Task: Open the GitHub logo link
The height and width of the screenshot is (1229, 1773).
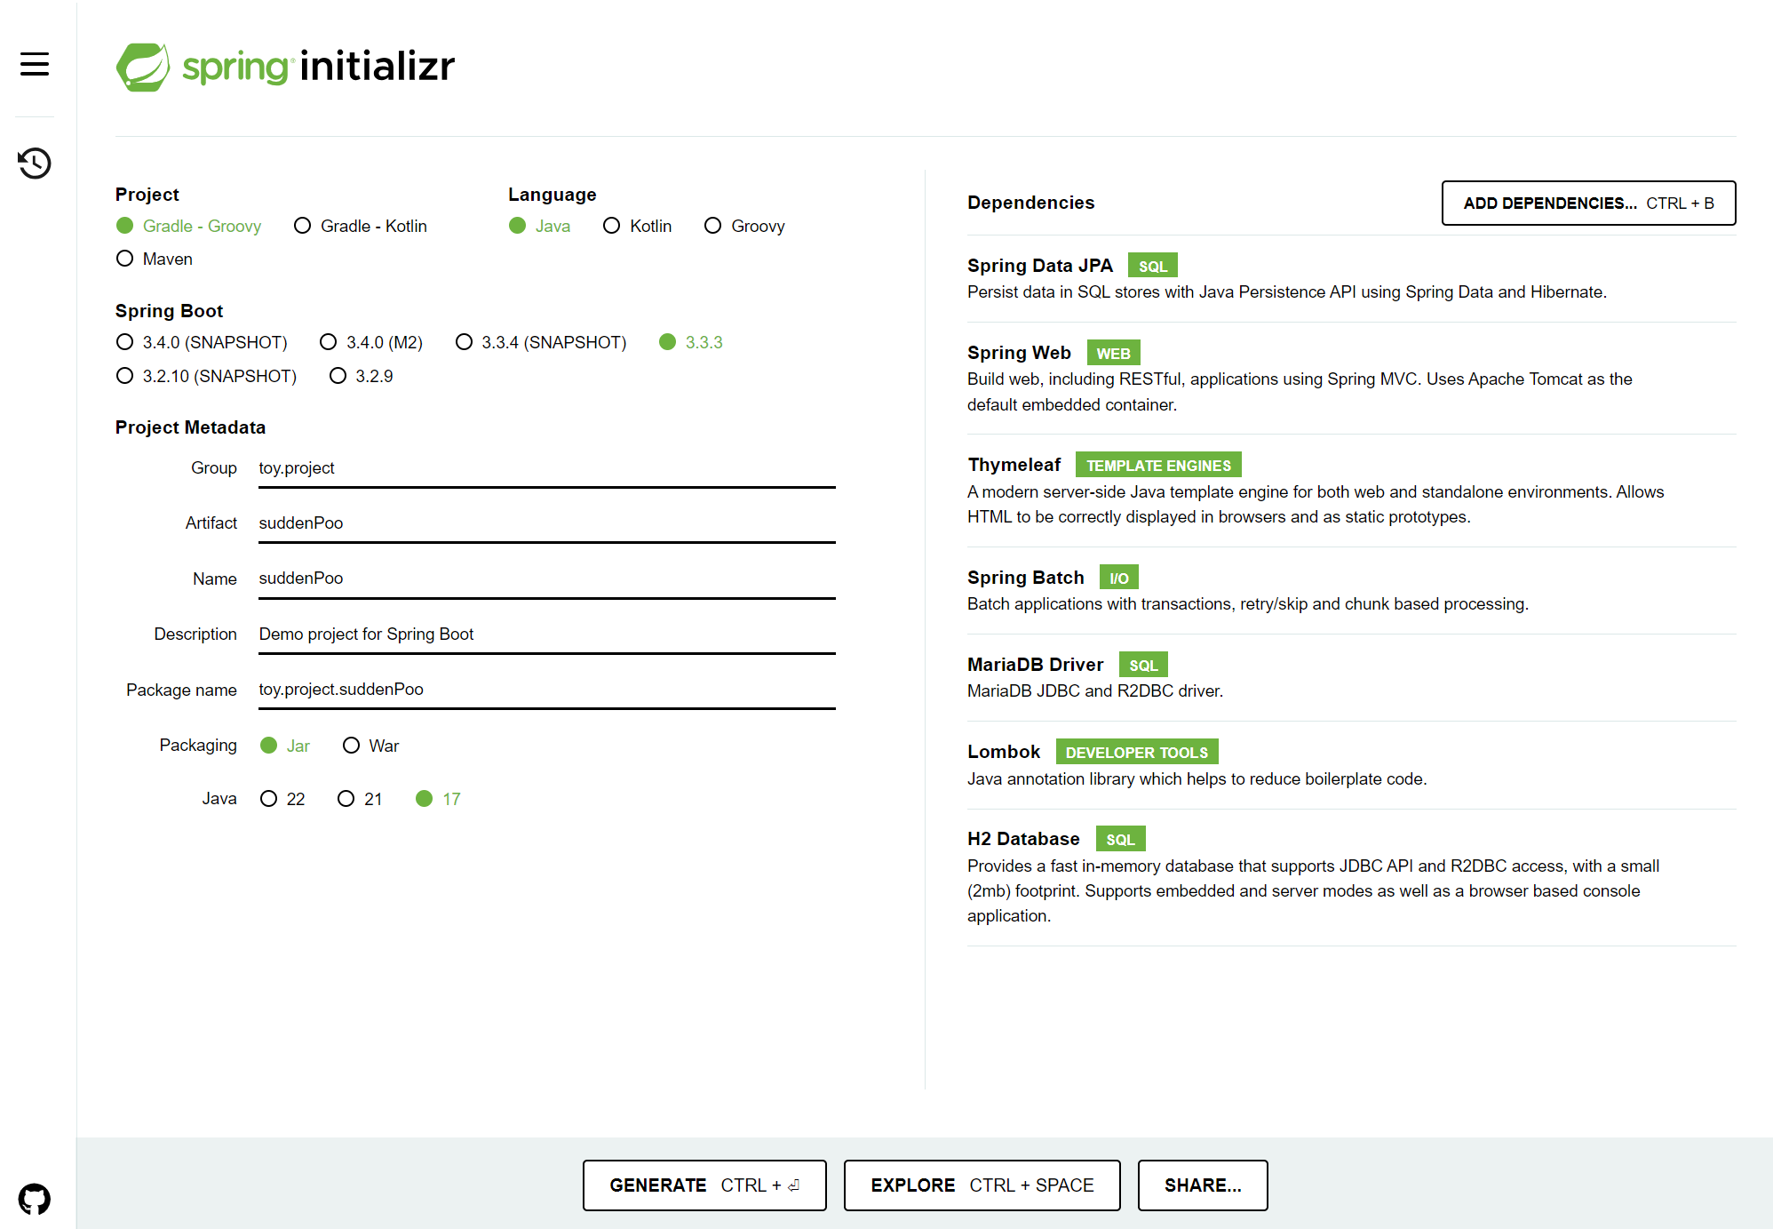Action: click(x=35, y=1199)
